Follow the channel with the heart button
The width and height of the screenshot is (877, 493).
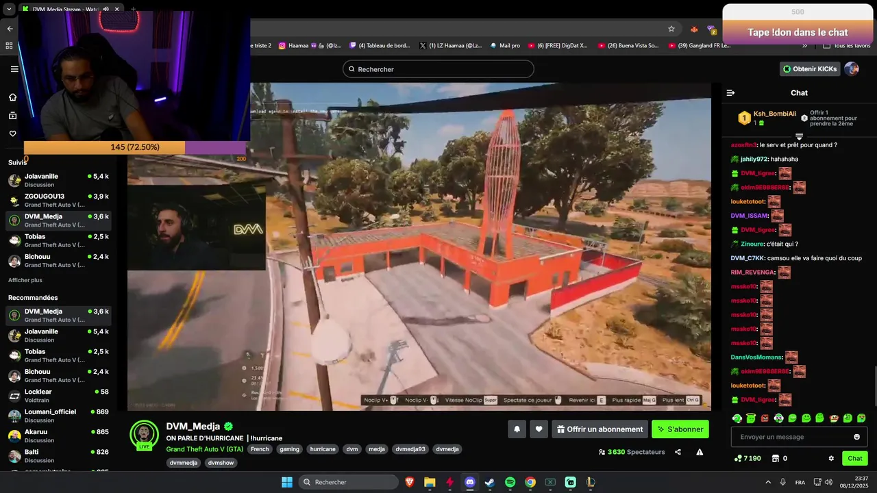pos(539,429)
